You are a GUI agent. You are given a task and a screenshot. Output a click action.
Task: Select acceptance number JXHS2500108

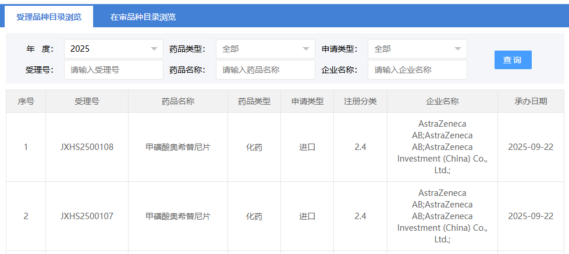[87, 147]
